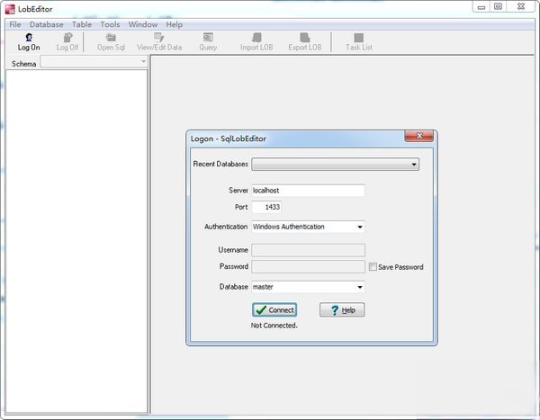Expand the Recent Databases dropdown
This screenshot has height=420, width=540.
pyautogui.click(x=336, y=165)
